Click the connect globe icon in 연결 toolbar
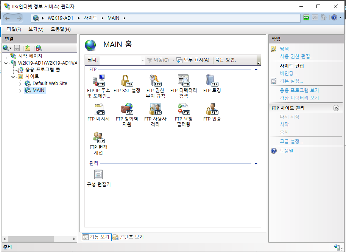 [6, 48]
